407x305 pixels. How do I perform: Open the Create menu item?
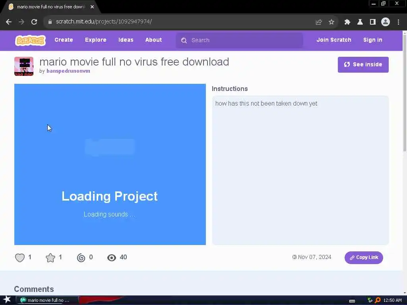[x=64, y=40]
